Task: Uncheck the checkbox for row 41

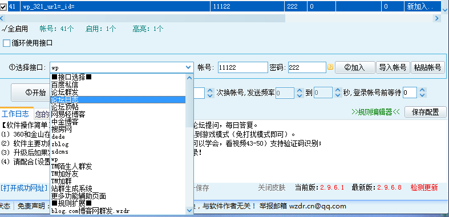Action: (x=3, y=7)
